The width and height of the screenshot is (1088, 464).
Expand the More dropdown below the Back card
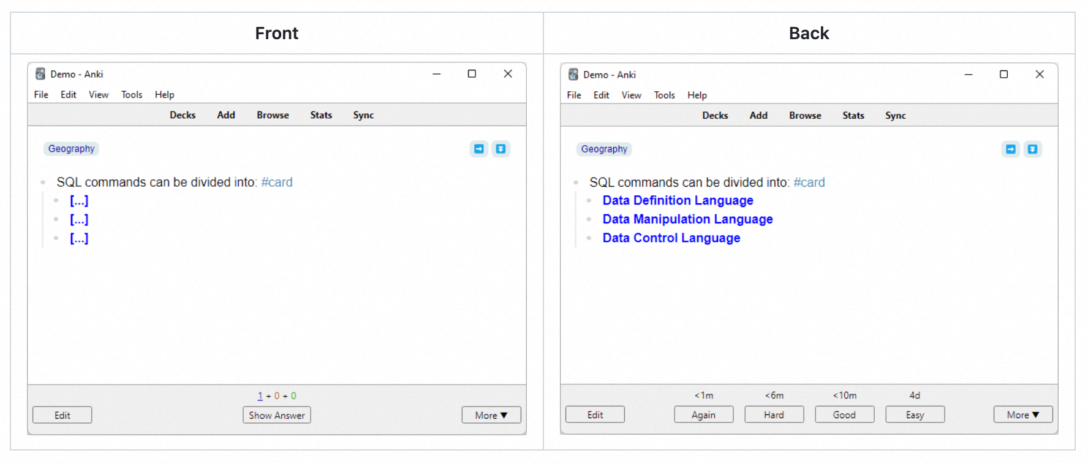click(x=1022, y=415)
